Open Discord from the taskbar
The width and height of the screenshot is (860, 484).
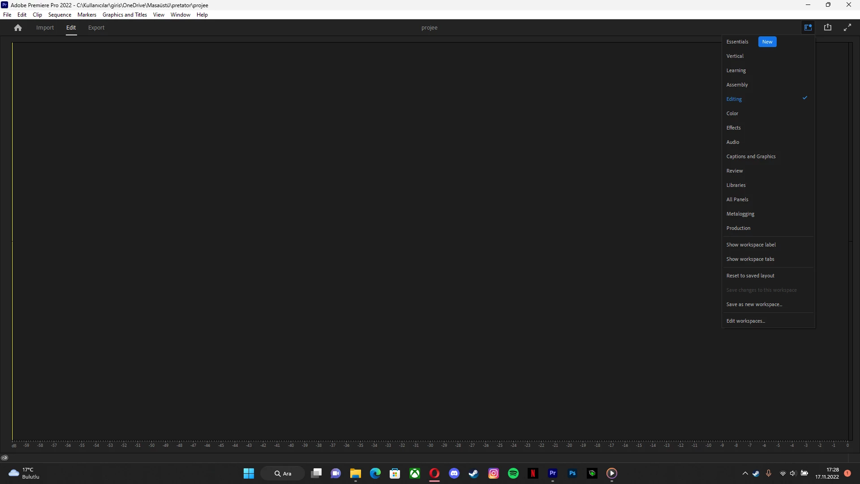click(x=454, y=473)
